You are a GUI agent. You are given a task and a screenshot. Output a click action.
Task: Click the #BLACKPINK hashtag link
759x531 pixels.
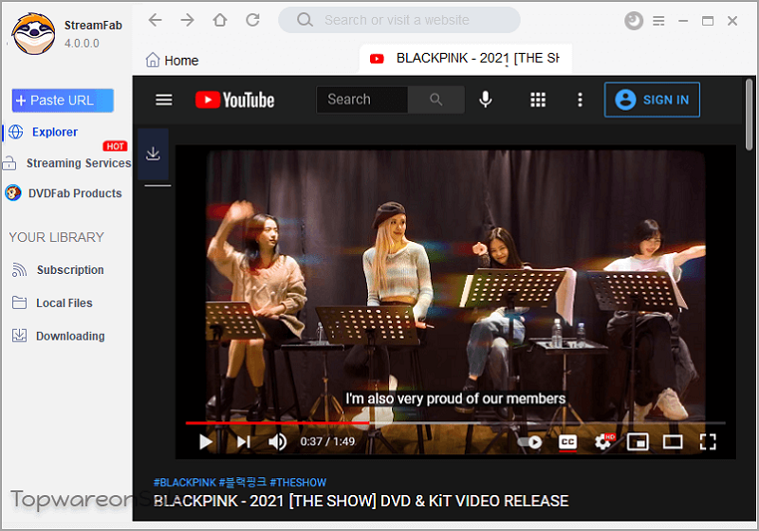click(x=184, y=482)
